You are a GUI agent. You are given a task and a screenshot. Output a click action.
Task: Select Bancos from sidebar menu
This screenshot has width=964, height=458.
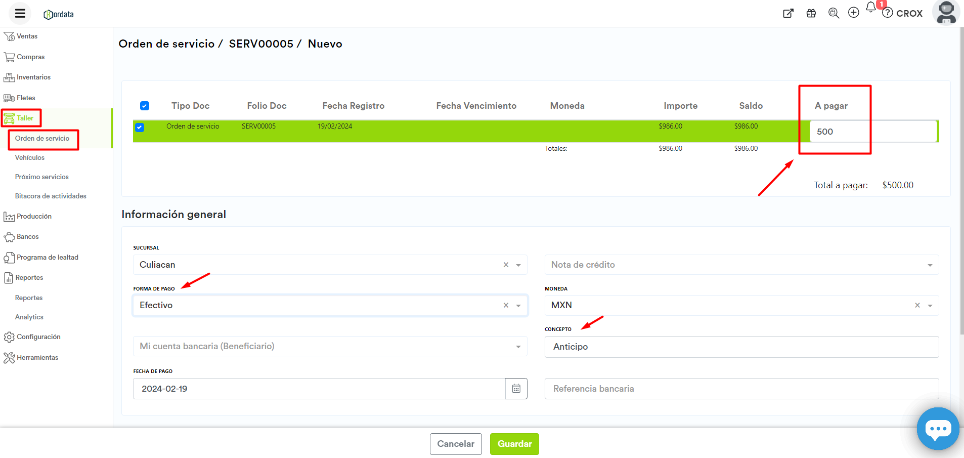27,237
